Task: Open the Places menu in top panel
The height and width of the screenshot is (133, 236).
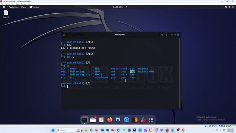Action: (x=24, y=7)
